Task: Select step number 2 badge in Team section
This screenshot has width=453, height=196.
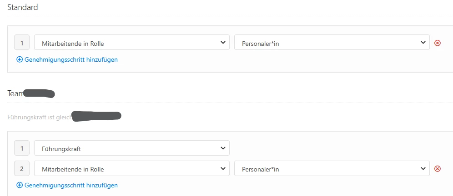Action: tap(22, 169)
